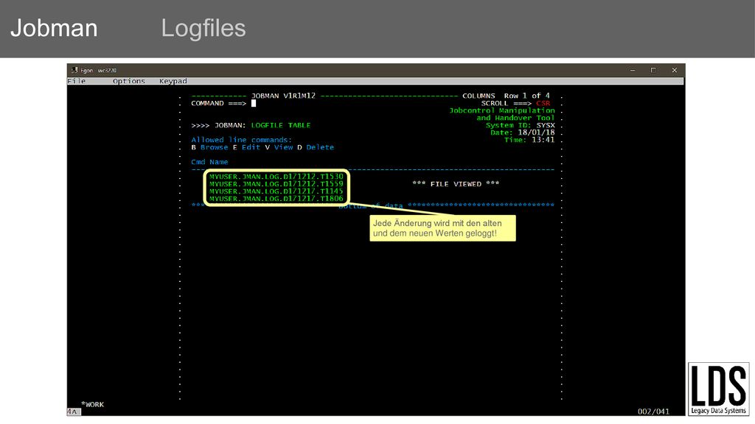This screenshot has height=424, width=755.
Task: Click the Edit line command label
Action: click(x=251, y=147)
